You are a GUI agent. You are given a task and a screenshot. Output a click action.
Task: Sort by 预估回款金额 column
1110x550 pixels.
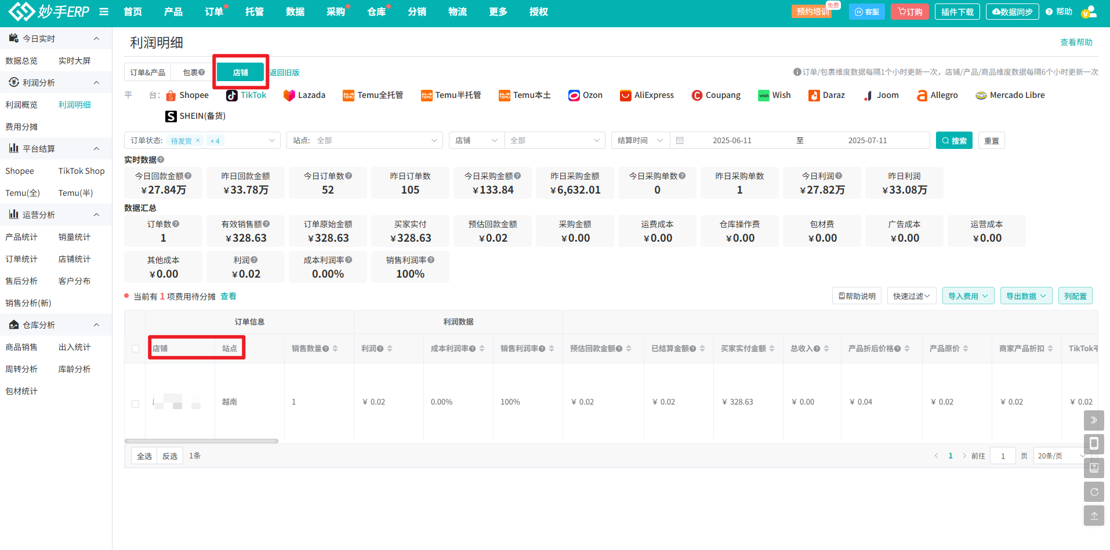click(x=629, y=349)
